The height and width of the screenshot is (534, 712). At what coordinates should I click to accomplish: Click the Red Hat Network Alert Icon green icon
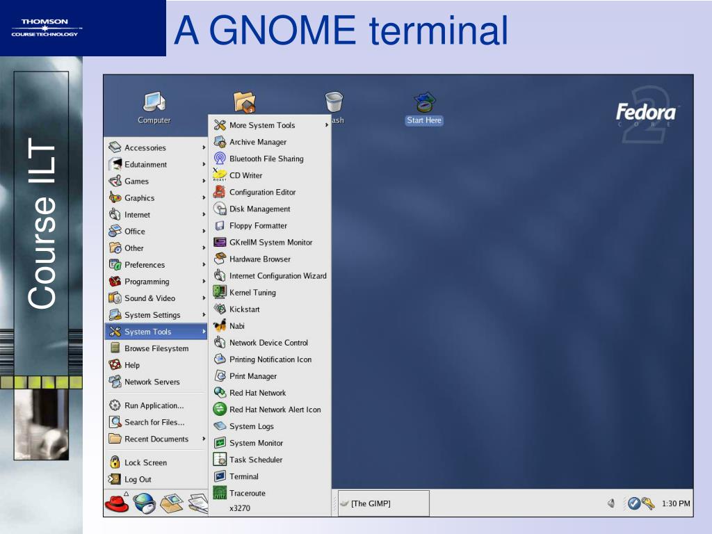pos(220,409)
